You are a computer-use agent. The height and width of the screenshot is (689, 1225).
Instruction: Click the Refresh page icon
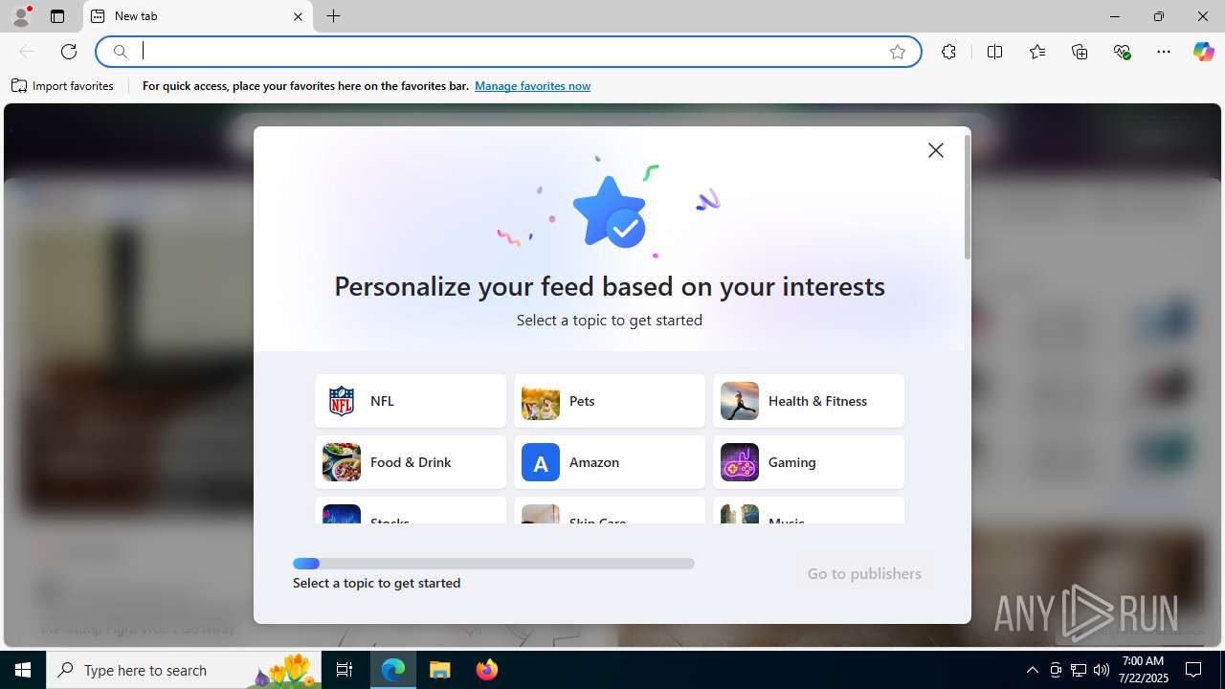click(x=69, y=52)
